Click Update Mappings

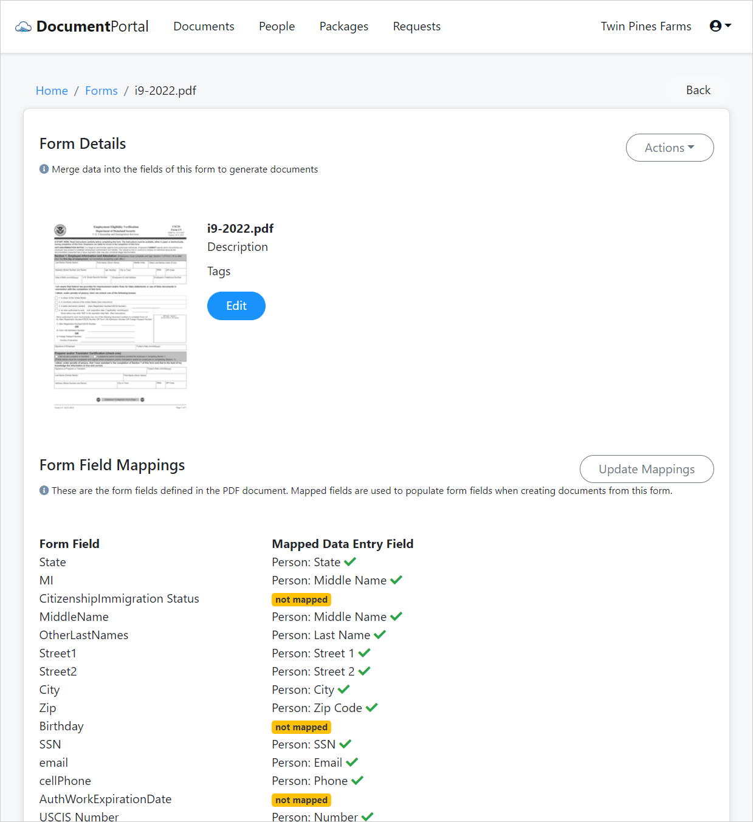coord(646,468)
